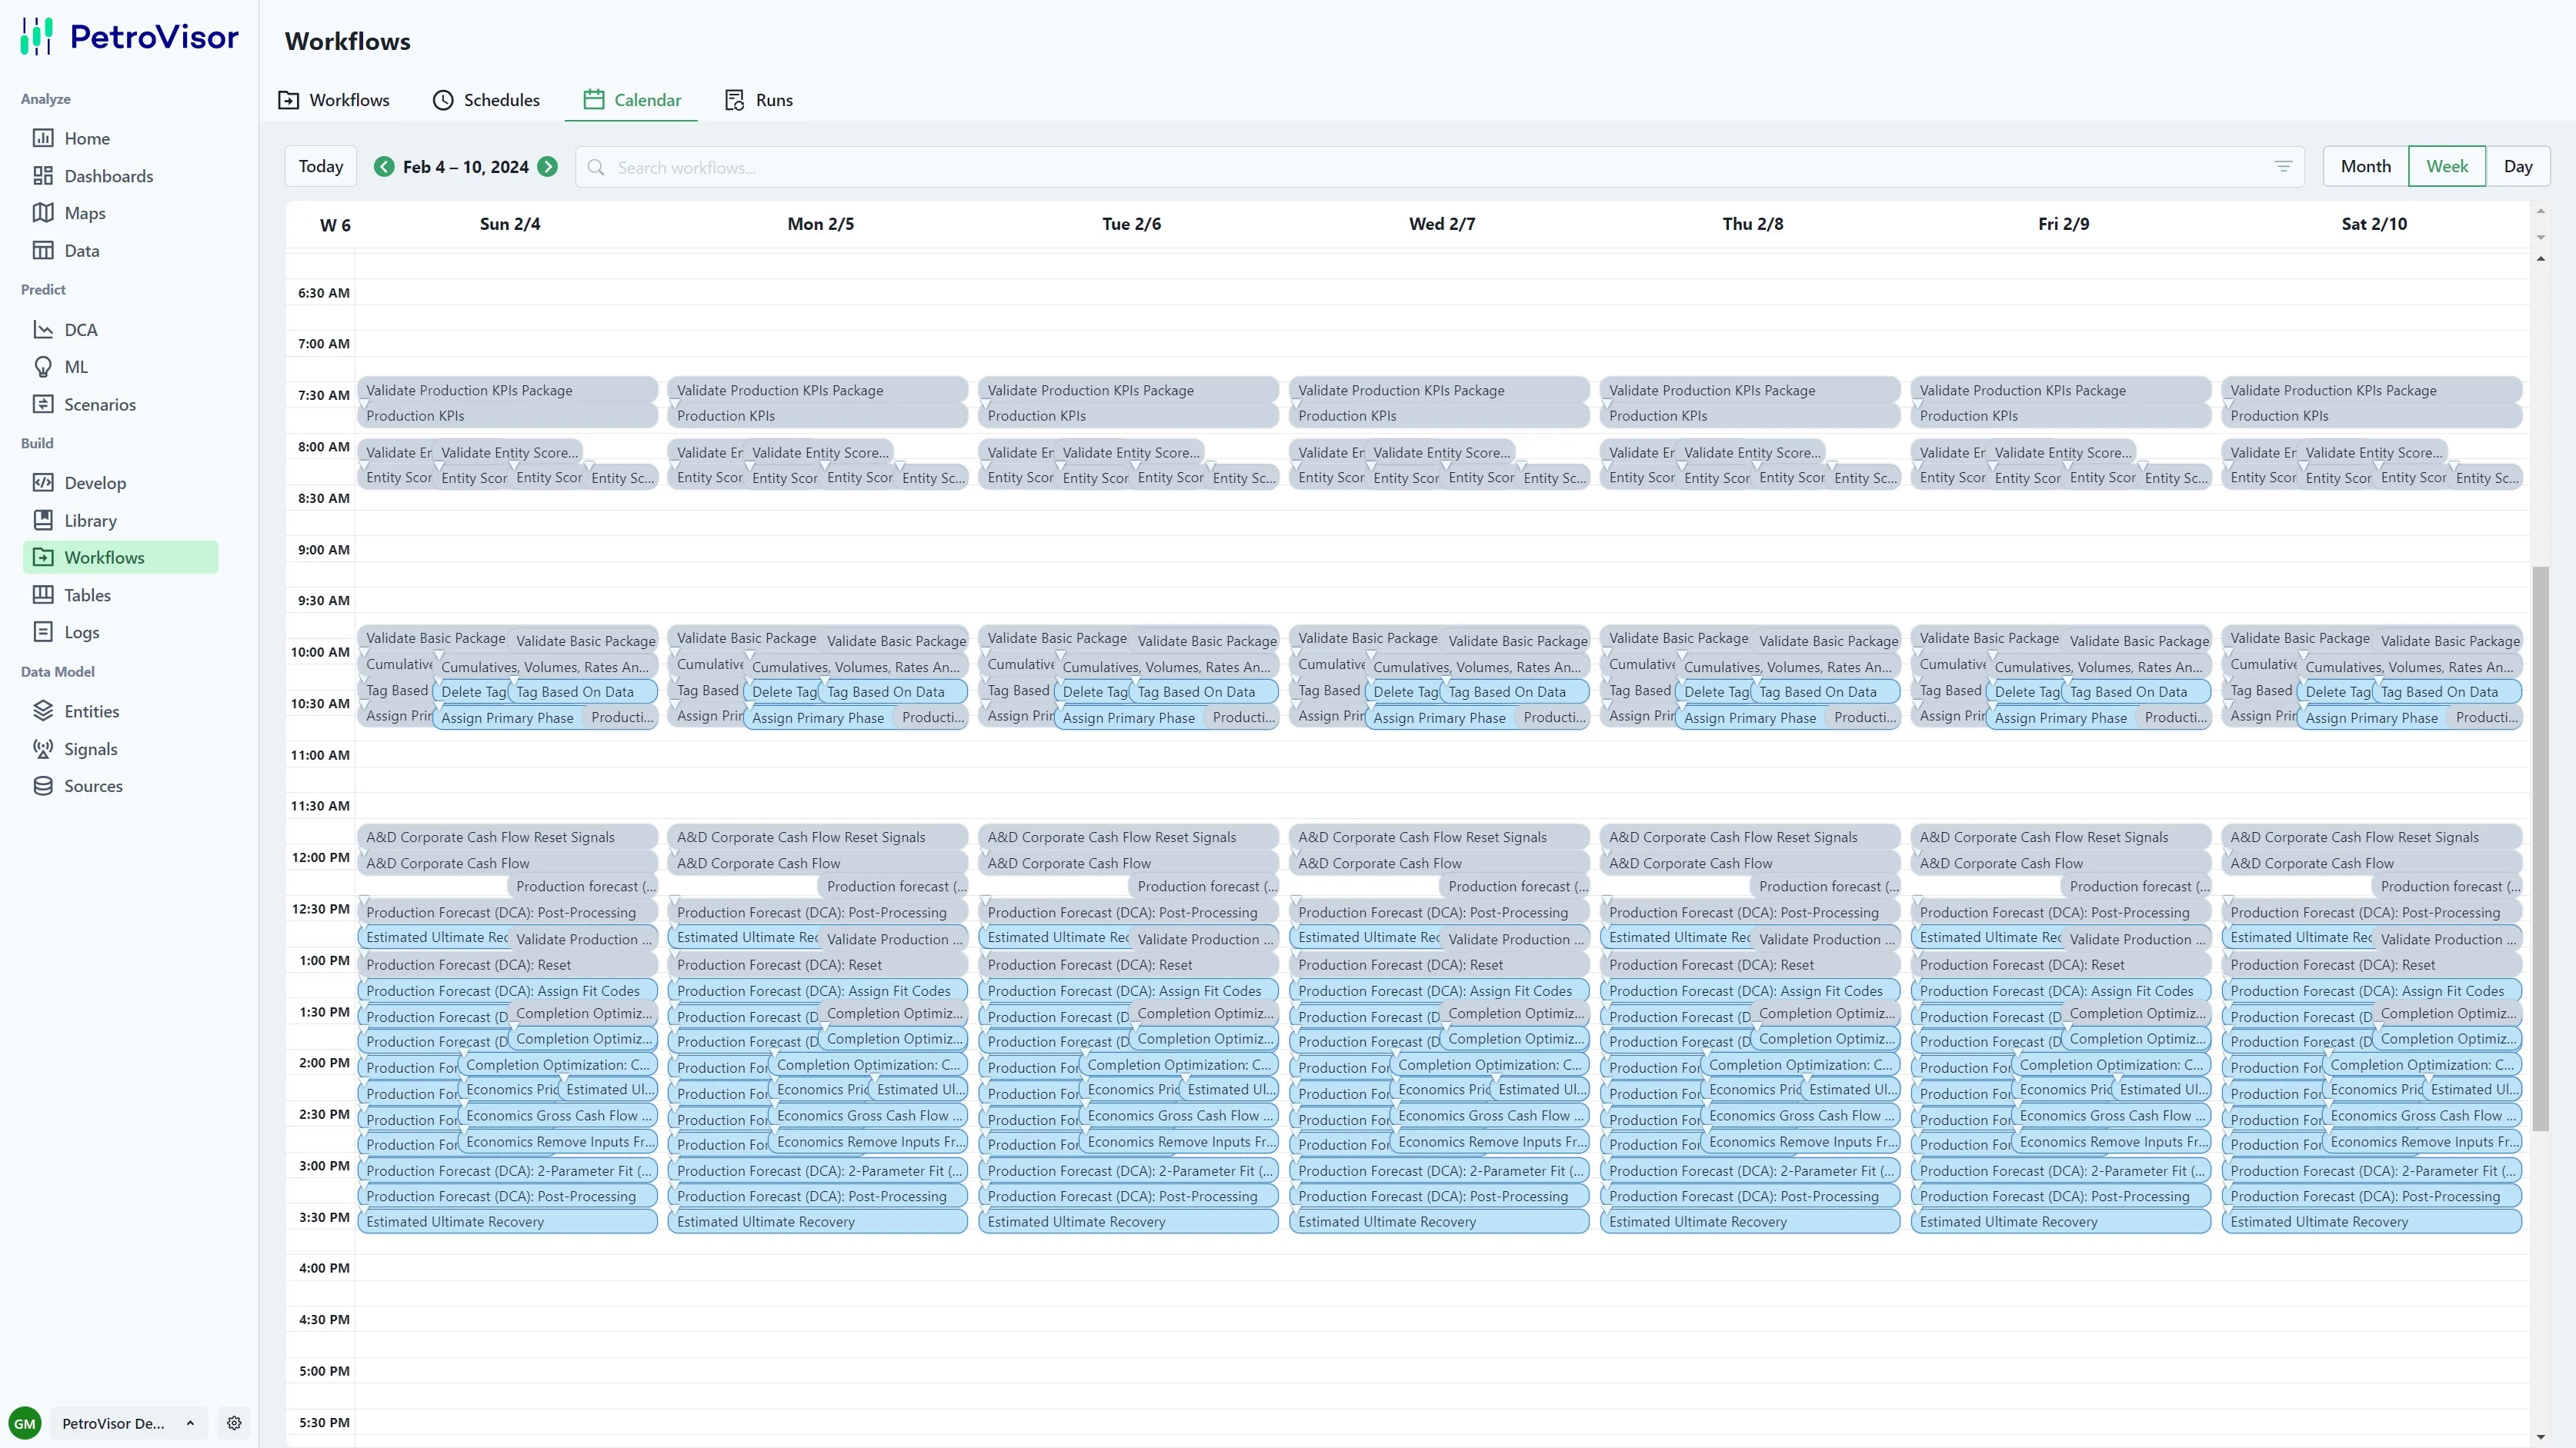
Task: Go to previous week arrow
Action: [384, 167]
